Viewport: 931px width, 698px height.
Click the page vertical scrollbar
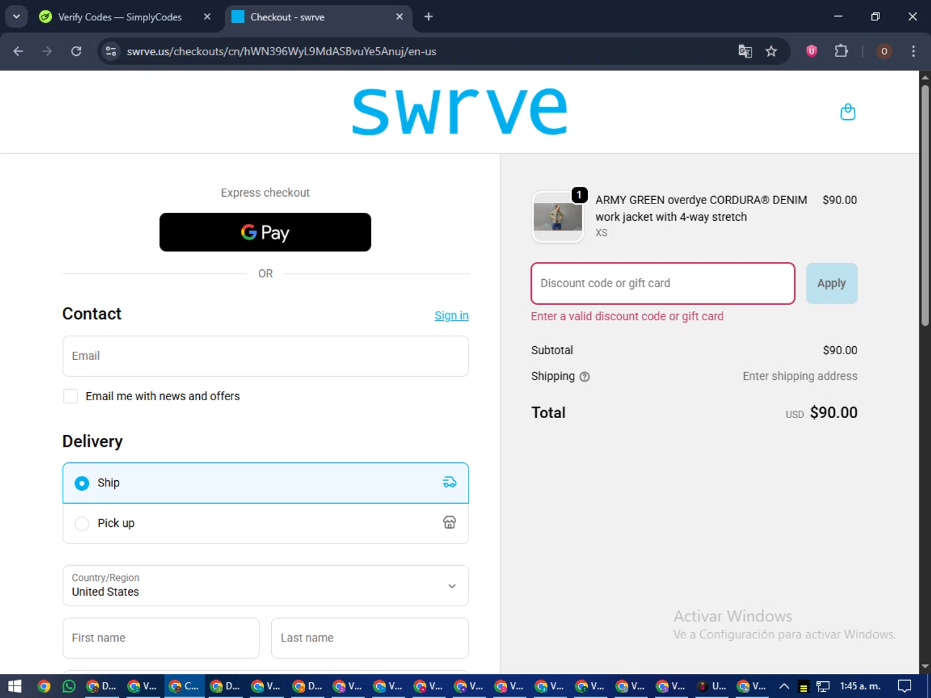925,205
